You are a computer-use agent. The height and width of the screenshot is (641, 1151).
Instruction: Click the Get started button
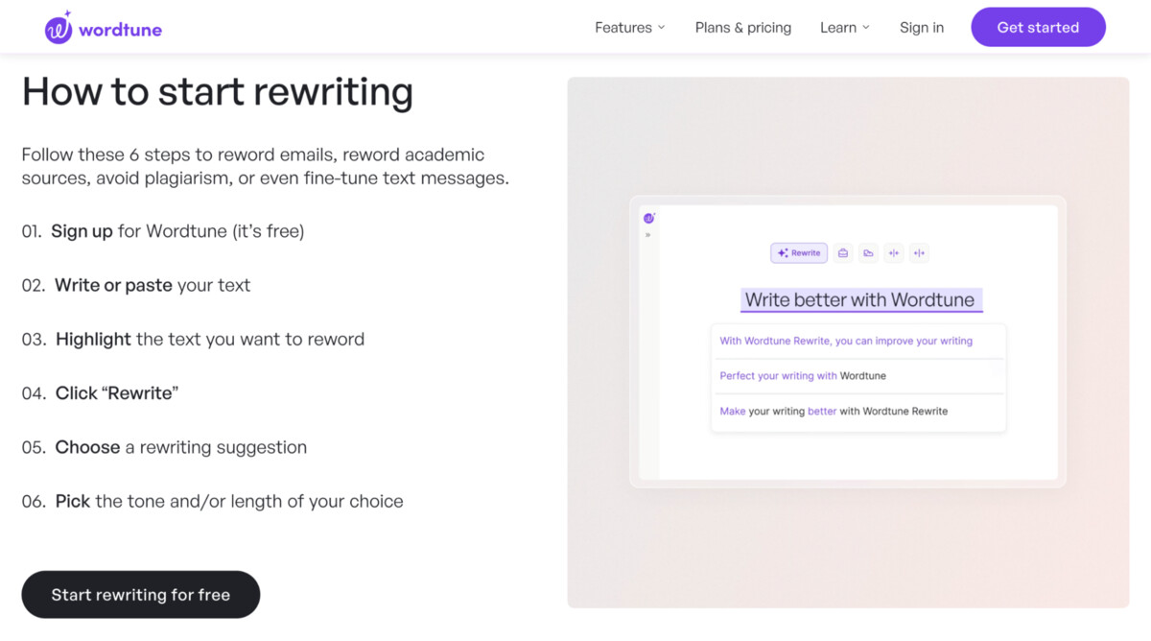1038,28
